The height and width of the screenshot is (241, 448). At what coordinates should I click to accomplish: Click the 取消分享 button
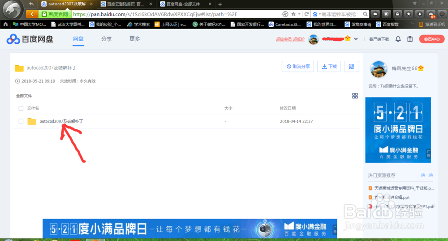click(x=298, y=67)
